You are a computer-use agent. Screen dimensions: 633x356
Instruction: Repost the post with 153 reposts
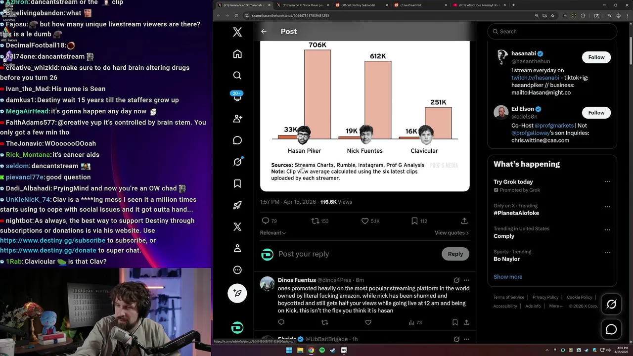pyautogui.click(x=319, y=221)
